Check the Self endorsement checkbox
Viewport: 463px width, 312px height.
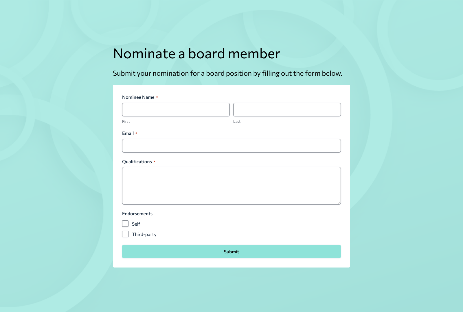125,224
